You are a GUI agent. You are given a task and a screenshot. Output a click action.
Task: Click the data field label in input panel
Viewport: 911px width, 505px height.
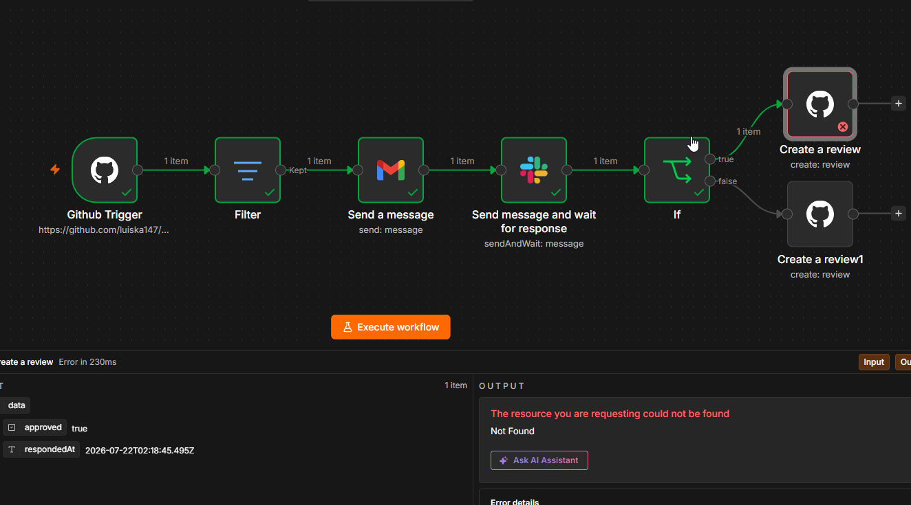pos(15,405)
